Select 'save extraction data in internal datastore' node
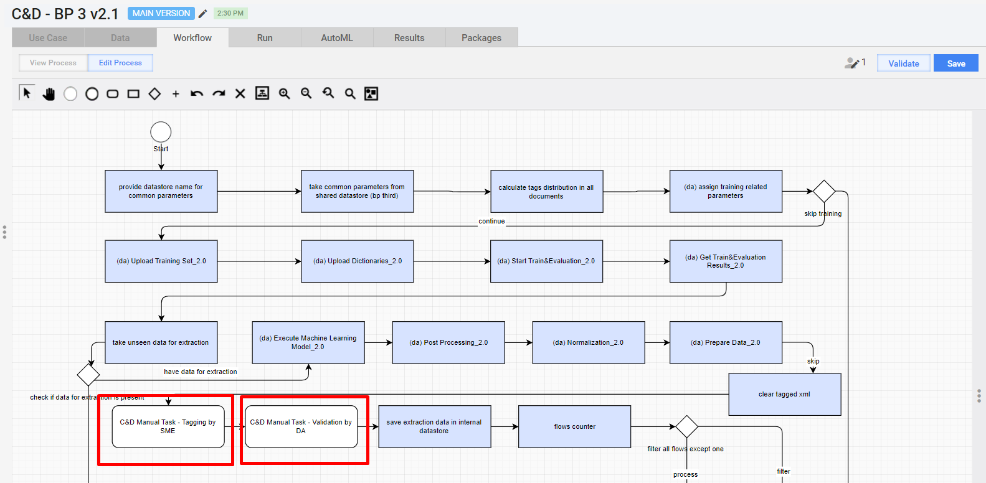The image size is (986, 483). [435, 426]
